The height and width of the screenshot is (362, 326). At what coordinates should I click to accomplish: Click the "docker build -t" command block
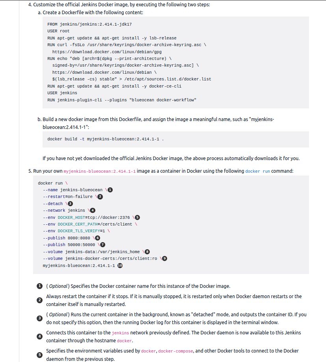[x=105, y=139]
